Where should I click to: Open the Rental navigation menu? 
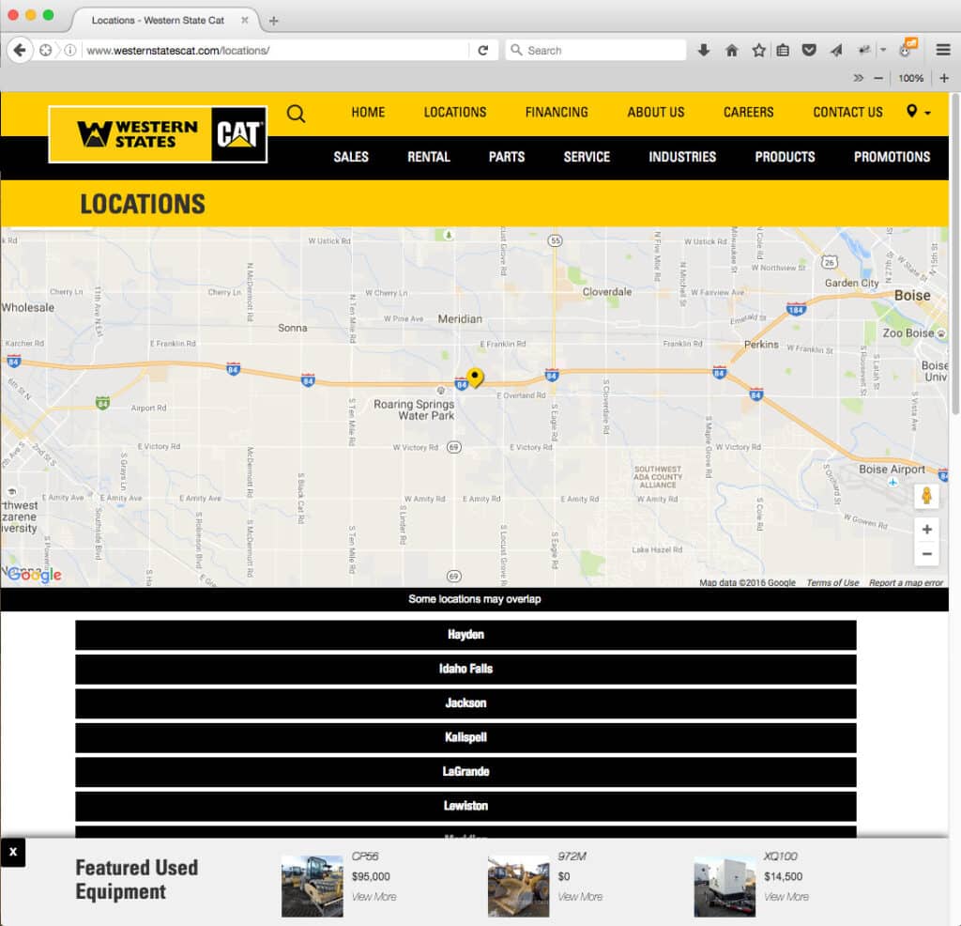428,157
